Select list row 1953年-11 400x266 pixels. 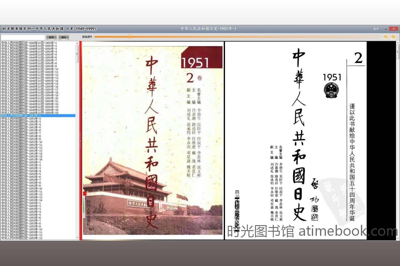coord(38,232)
